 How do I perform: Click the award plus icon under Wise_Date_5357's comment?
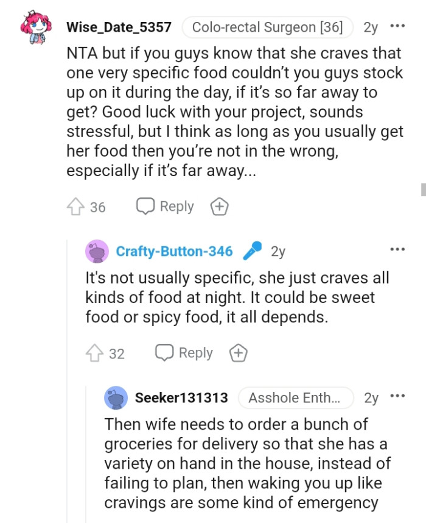(x=219, y=206)
